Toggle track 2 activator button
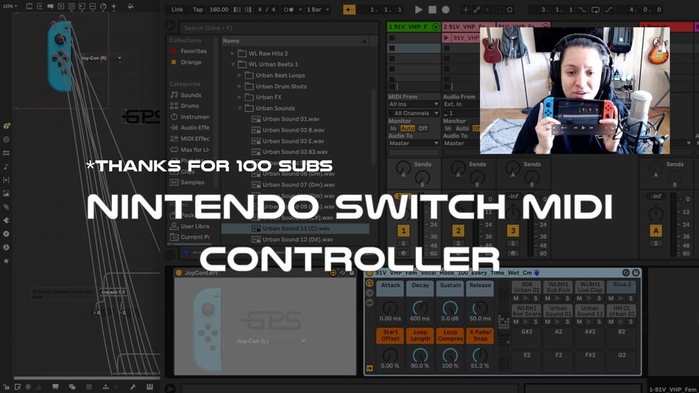The image size is (699, 393). coord(458,230)
